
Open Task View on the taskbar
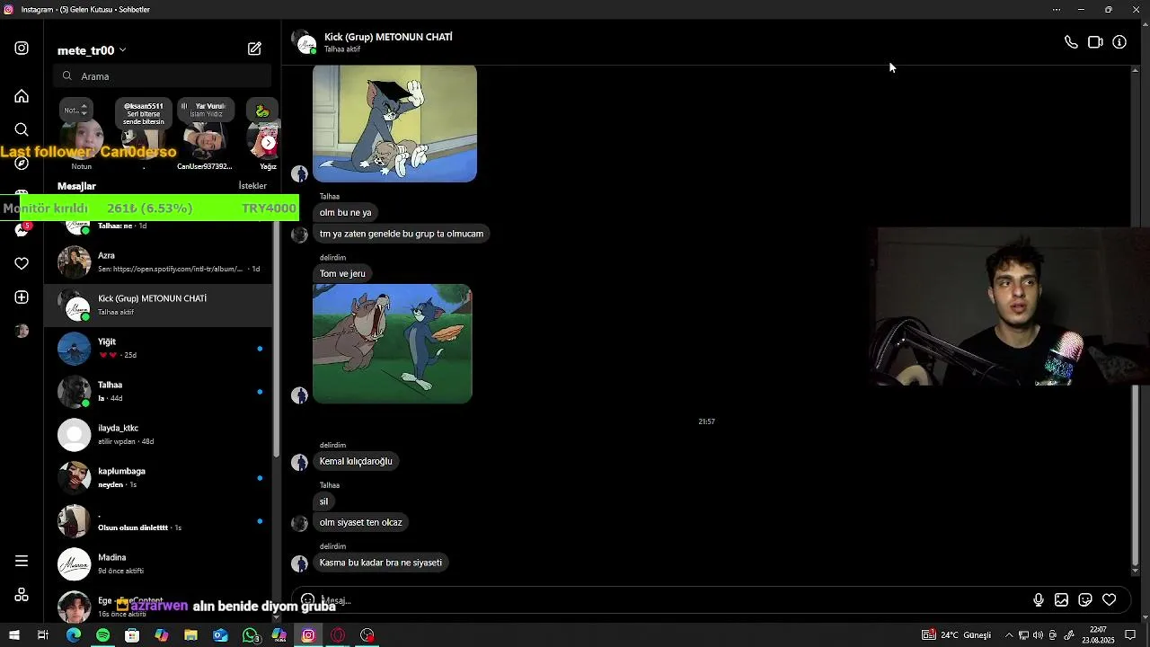(42, 635)
